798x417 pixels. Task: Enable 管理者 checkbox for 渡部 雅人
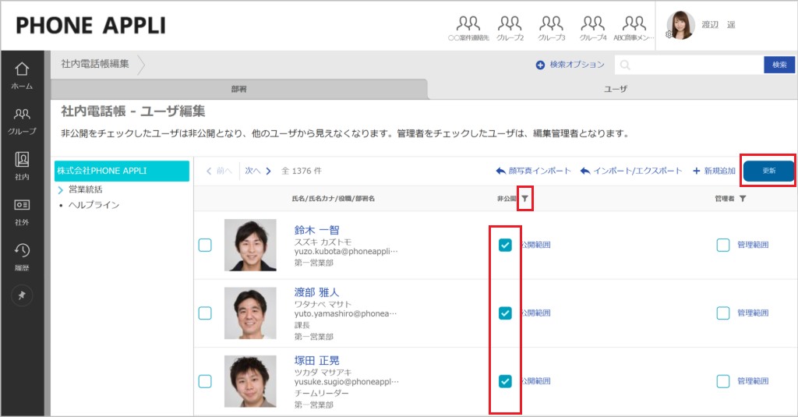coord(723,313)
